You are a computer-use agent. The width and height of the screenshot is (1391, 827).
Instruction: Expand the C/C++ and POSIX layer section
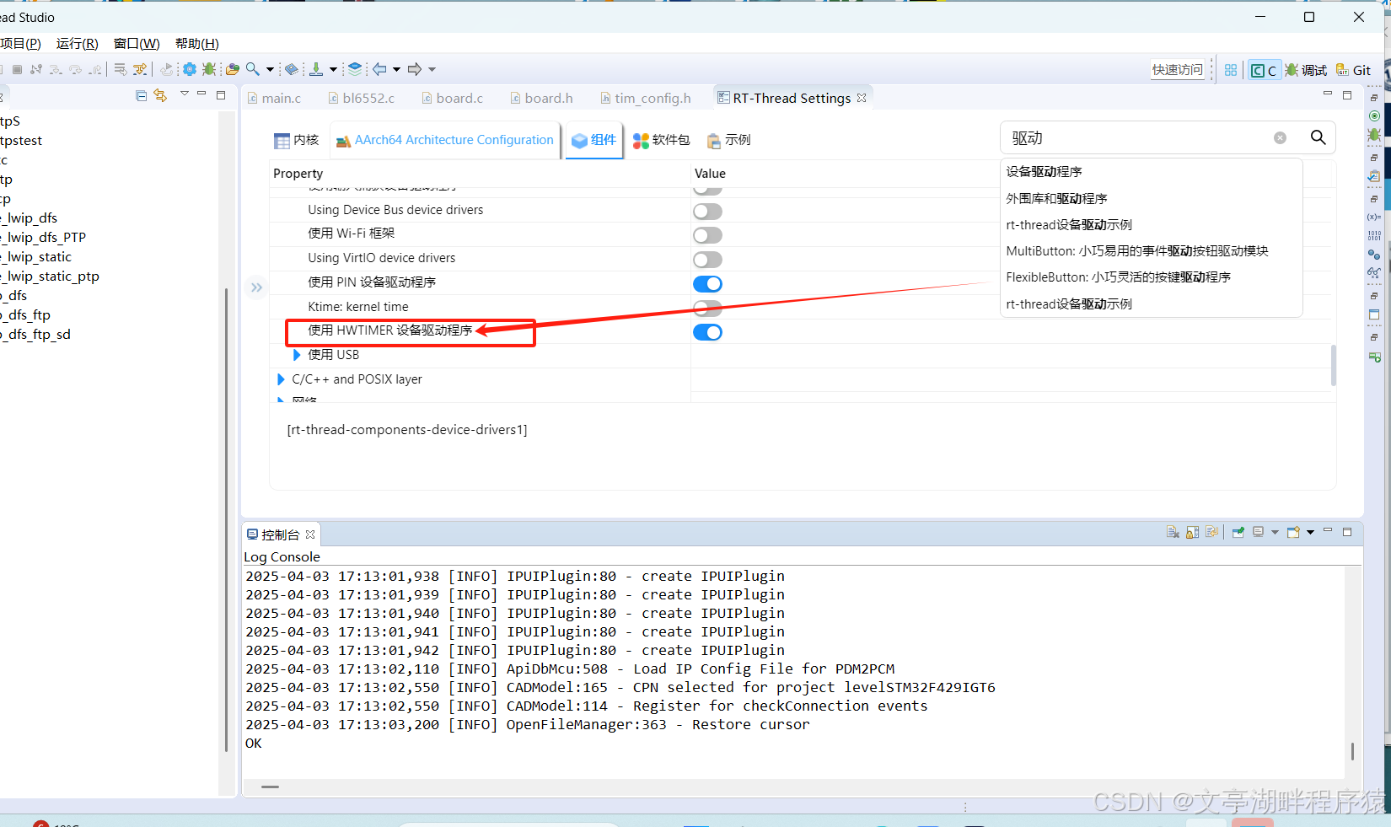point(281,379)
